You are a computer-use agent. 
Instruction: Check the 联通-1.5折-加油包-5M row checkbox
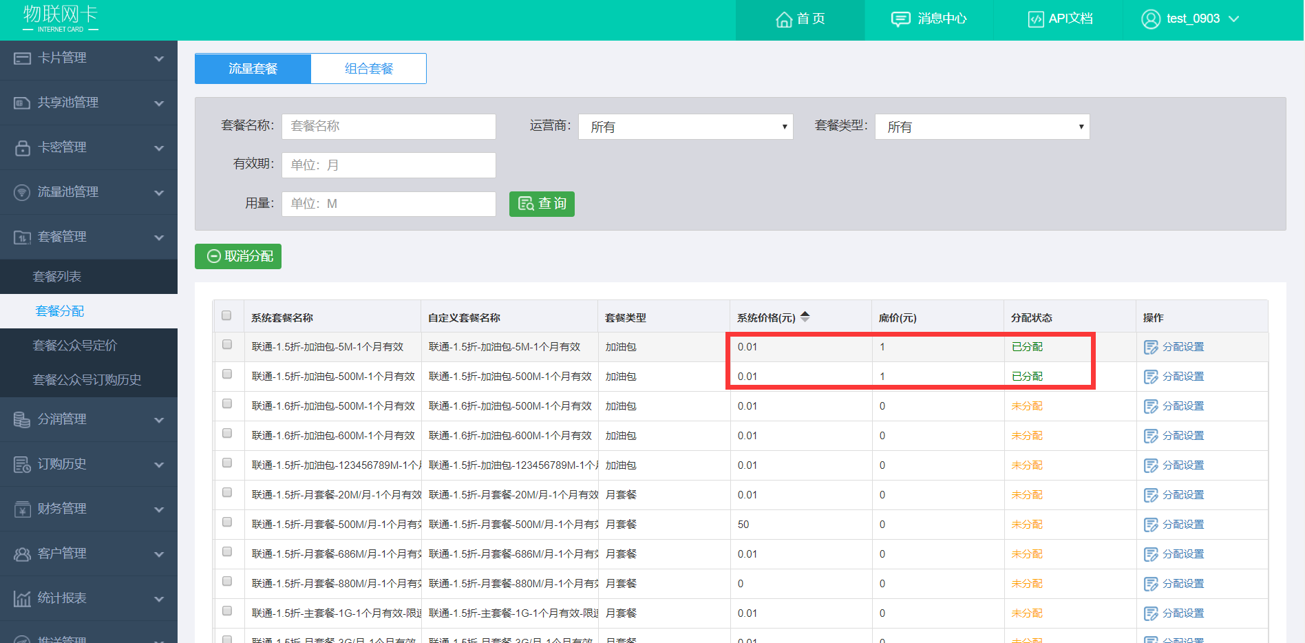click(227, 344)
